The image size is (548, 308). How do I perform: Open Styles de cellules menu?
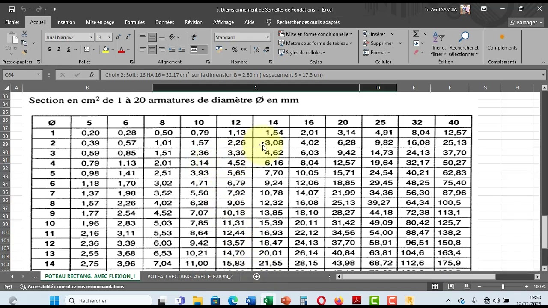click(x=302, y=53)
